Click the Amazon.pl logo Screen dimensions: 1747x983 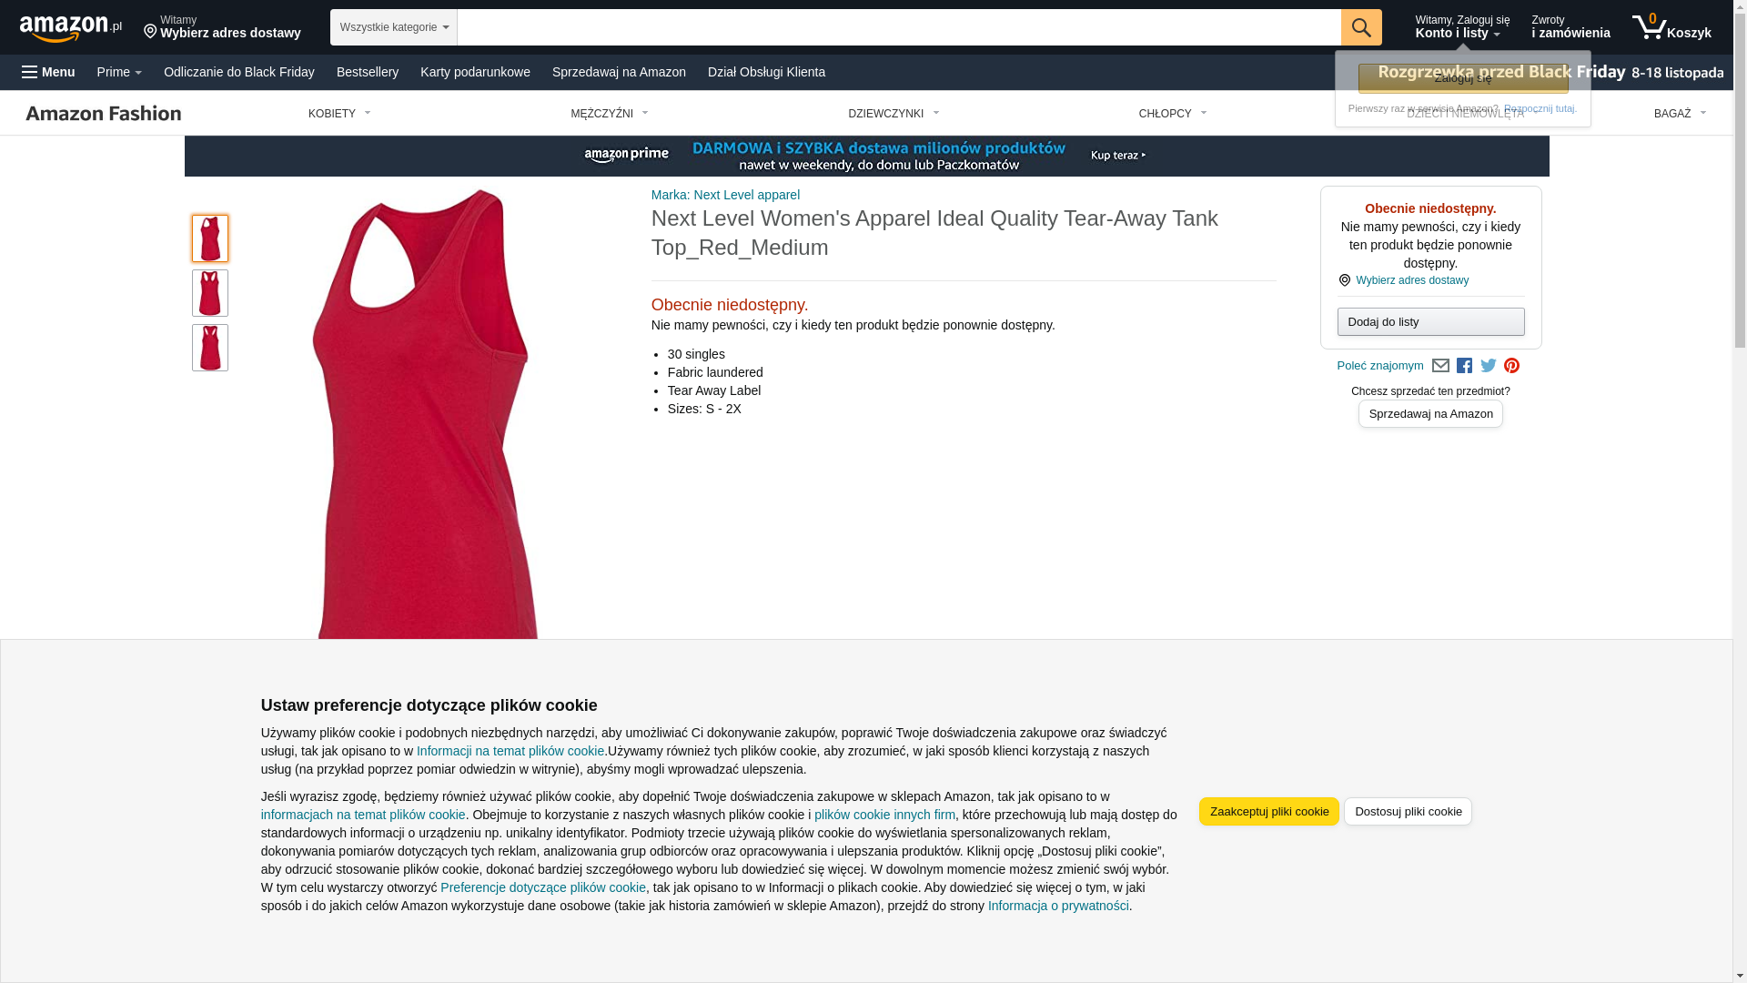click(71, 28)
